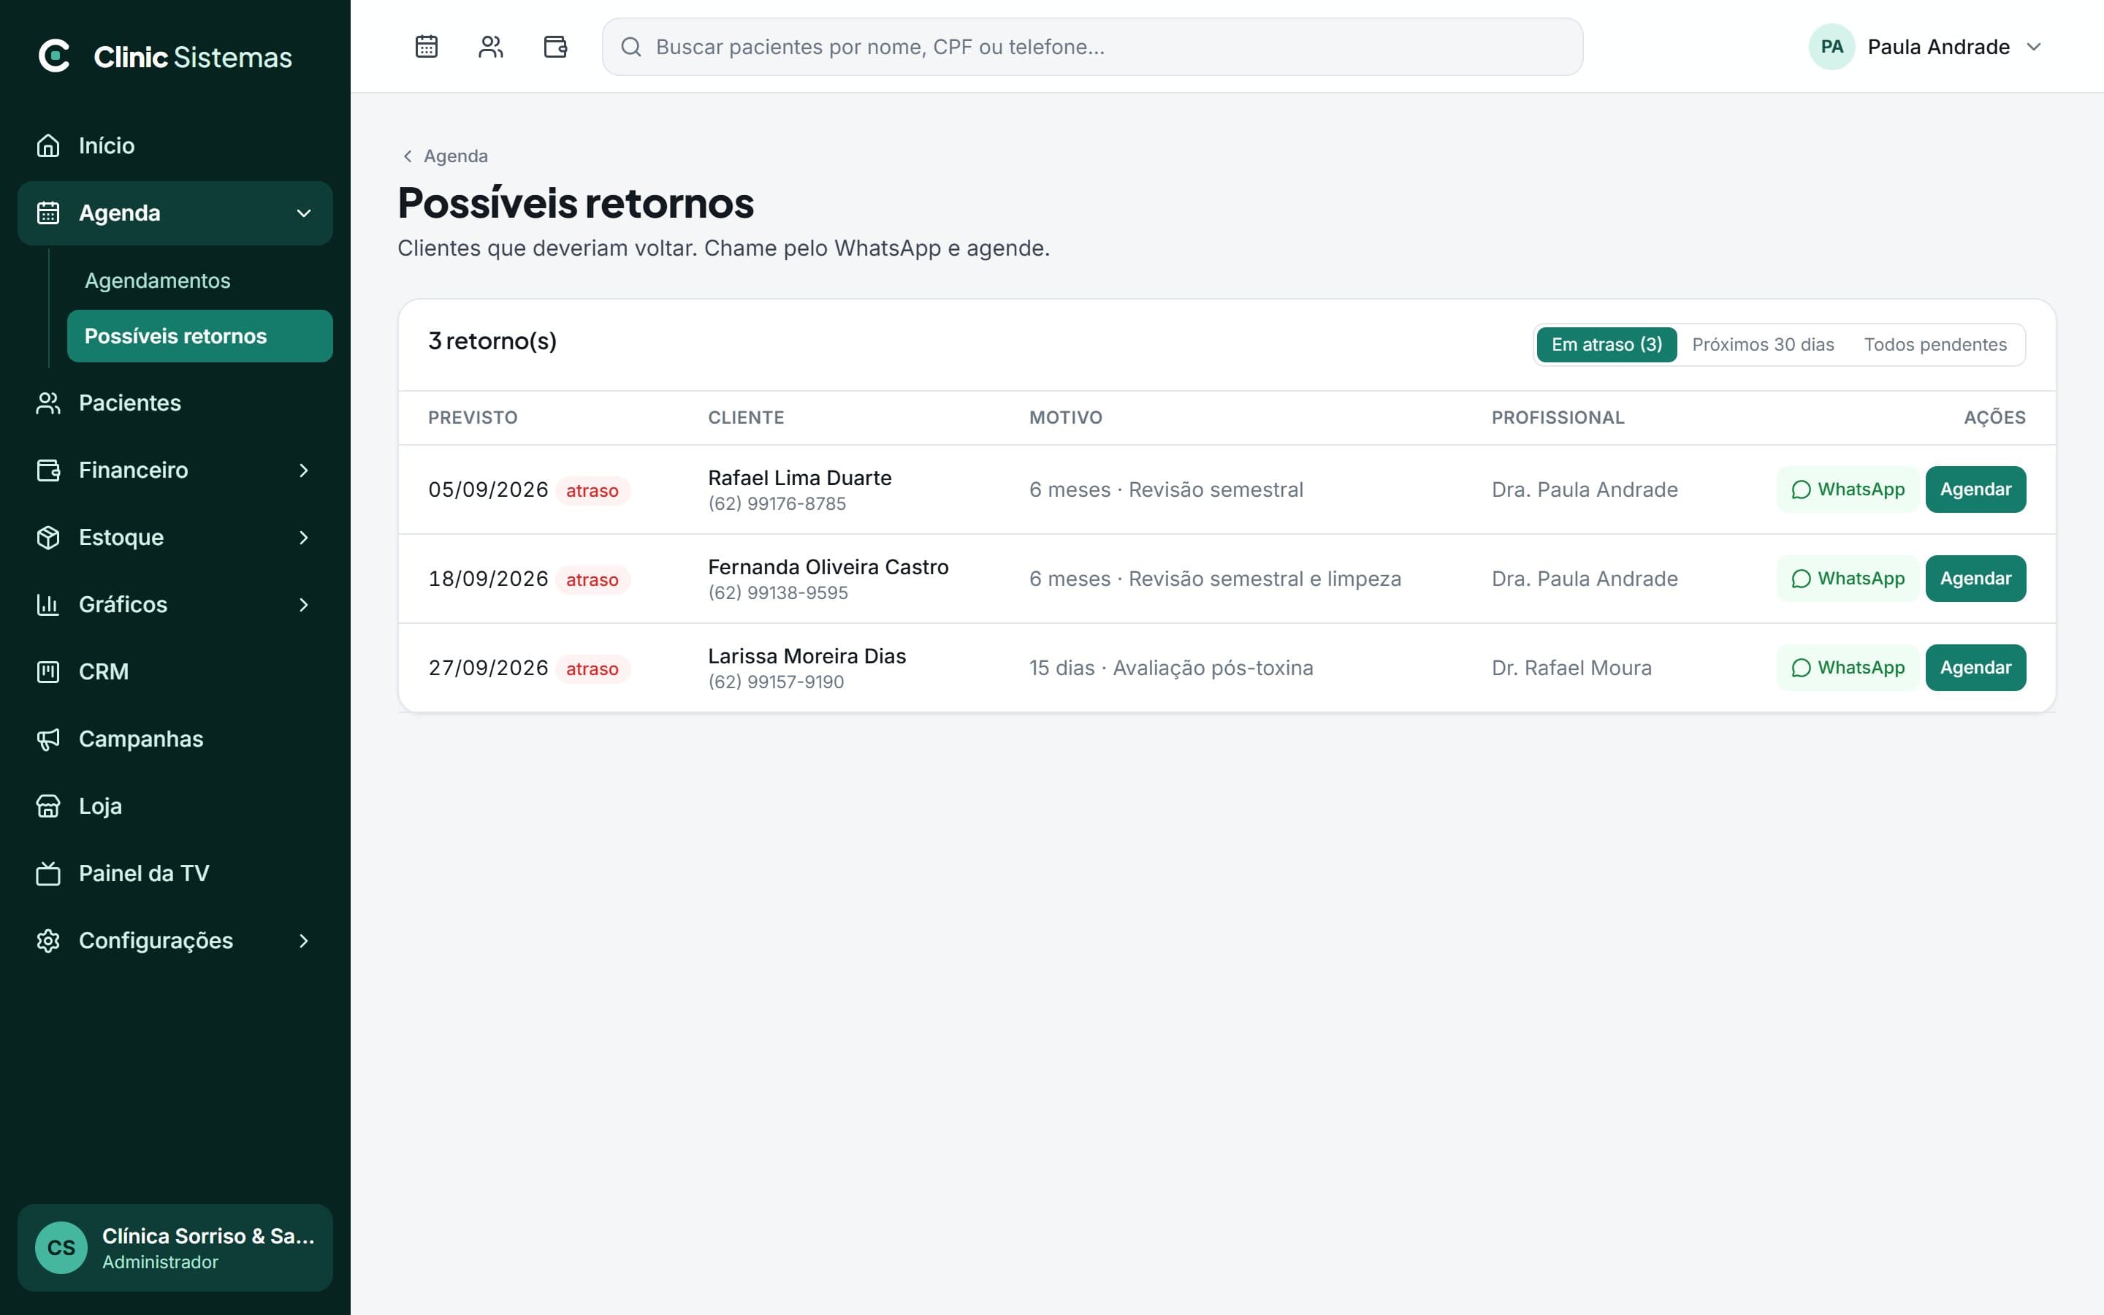Click the PA user avatar
The height and width of the screenshot is (1315, 2104).
(x=1831, y=47)
